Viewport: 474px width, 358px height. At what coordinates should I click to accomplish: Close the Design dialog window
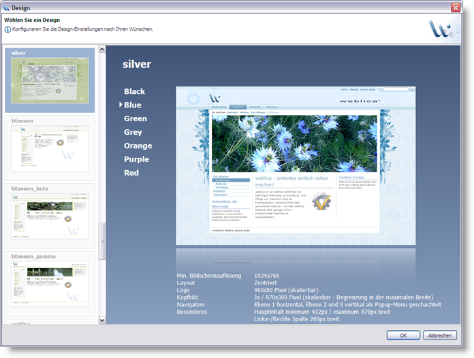coord(456,7)
